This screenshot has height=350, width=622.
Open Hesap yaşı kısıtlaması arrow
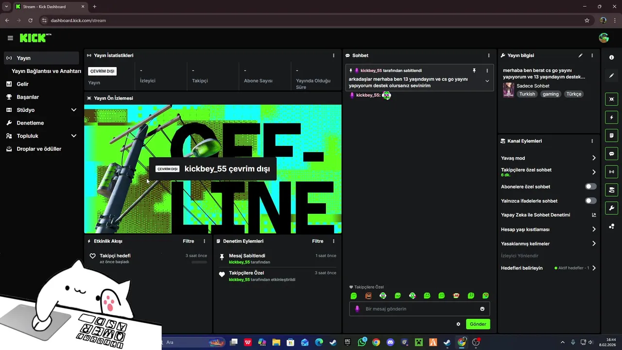pos(593,229)
